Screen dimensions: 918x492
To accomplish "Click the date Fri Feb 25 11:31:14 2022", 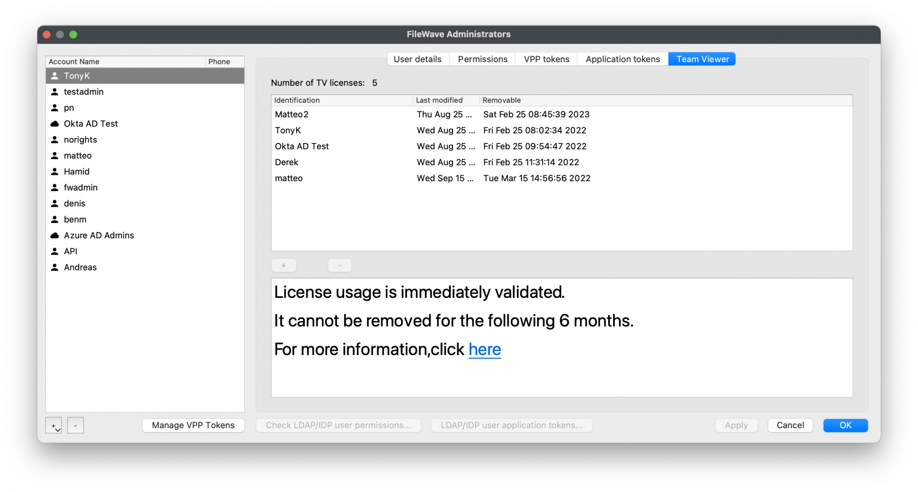I will tap(531, 162).
